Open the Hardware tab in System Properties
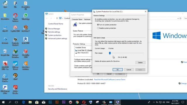187x105 pixels. click(x=87, y=20)
